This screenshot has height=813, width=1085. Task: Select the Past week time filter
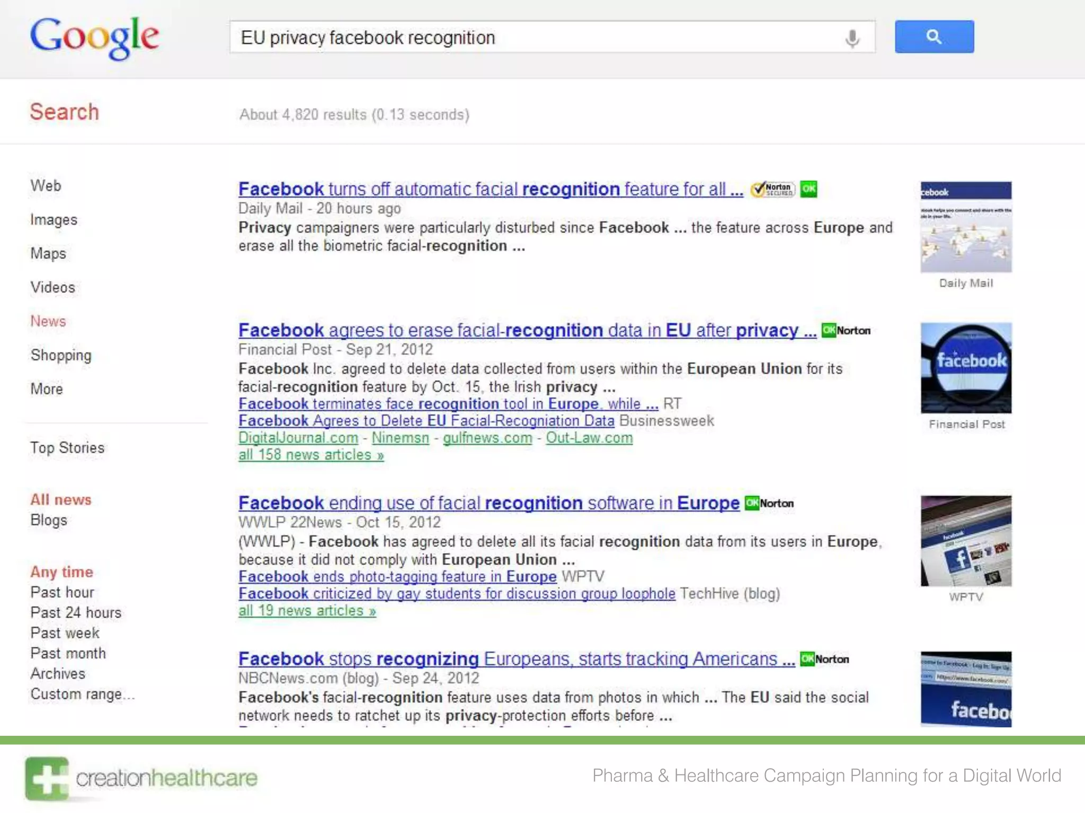point(65,633)
